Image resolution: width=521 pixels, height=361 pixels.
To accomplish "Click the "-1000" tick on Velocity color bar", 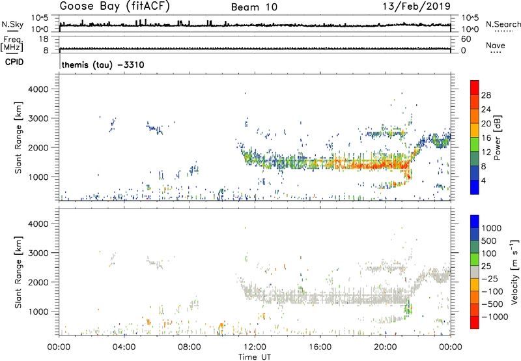I will click(494, 317).
